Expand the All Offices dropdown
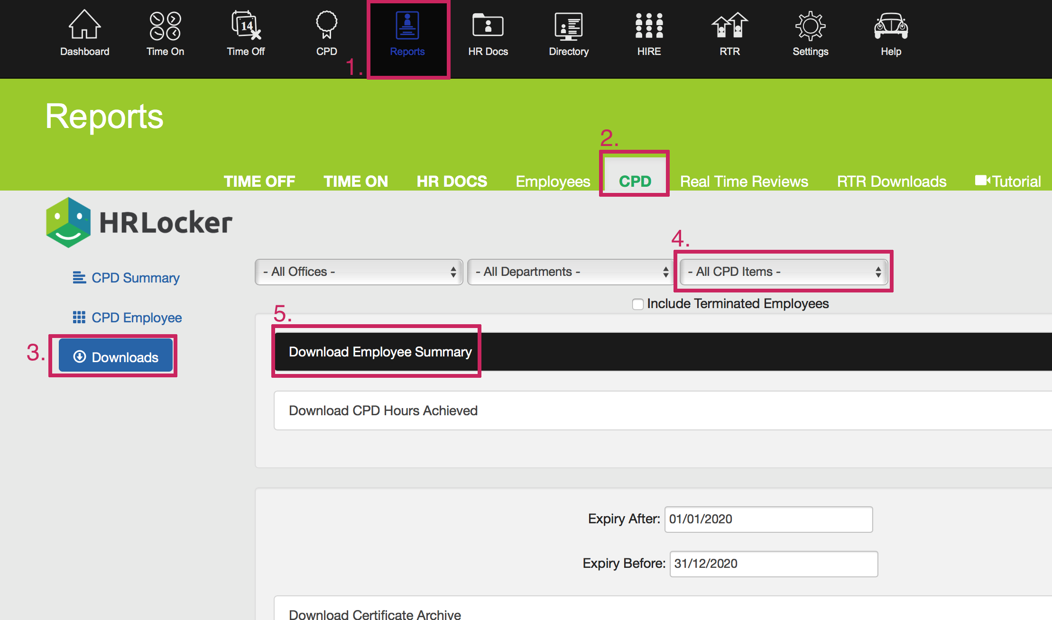The image size is (1052, 620). (x=359, y=272)
